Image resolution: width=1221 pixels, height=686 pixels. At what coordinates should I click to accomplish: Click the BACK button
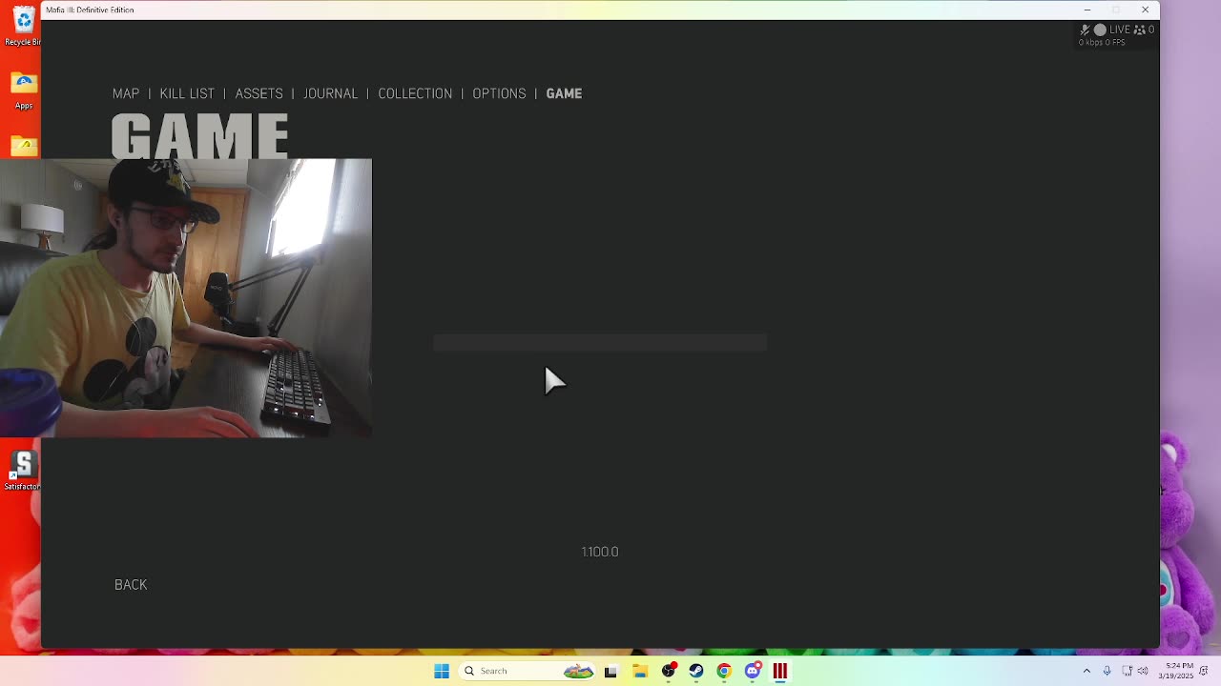131,585
